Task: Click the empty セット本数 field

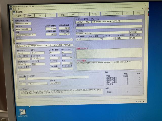Action: [x=22, y=79]
